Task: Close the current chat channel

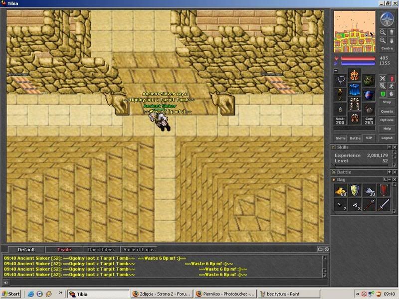Action: 327,250
